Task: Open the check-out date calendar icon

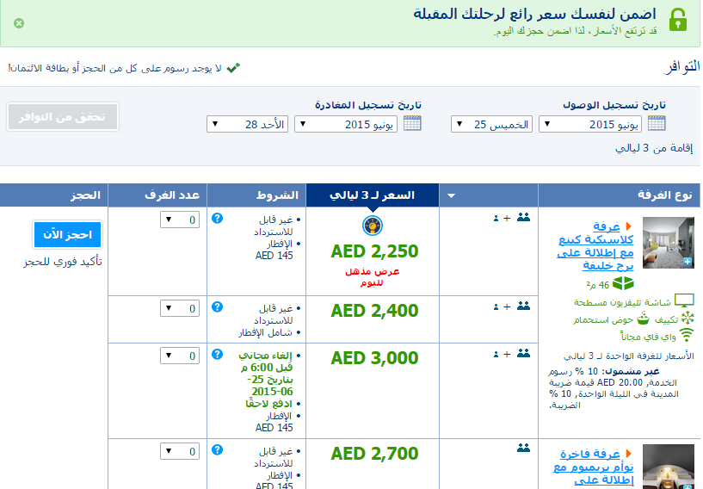Action: 412,124
